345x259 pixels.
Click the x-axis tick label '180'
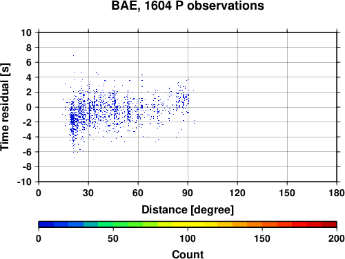[337, 193]
